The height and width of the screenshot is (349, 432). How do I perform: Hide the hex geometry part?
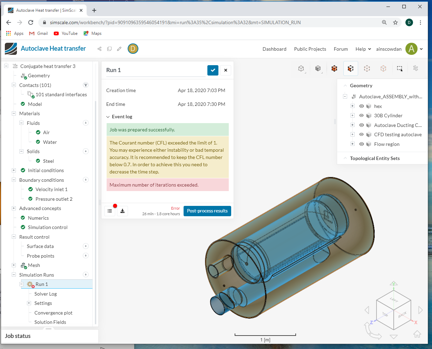pos(361,106)
